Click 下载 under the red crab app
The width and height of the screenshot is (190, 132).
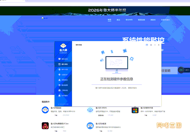(56, 131)
